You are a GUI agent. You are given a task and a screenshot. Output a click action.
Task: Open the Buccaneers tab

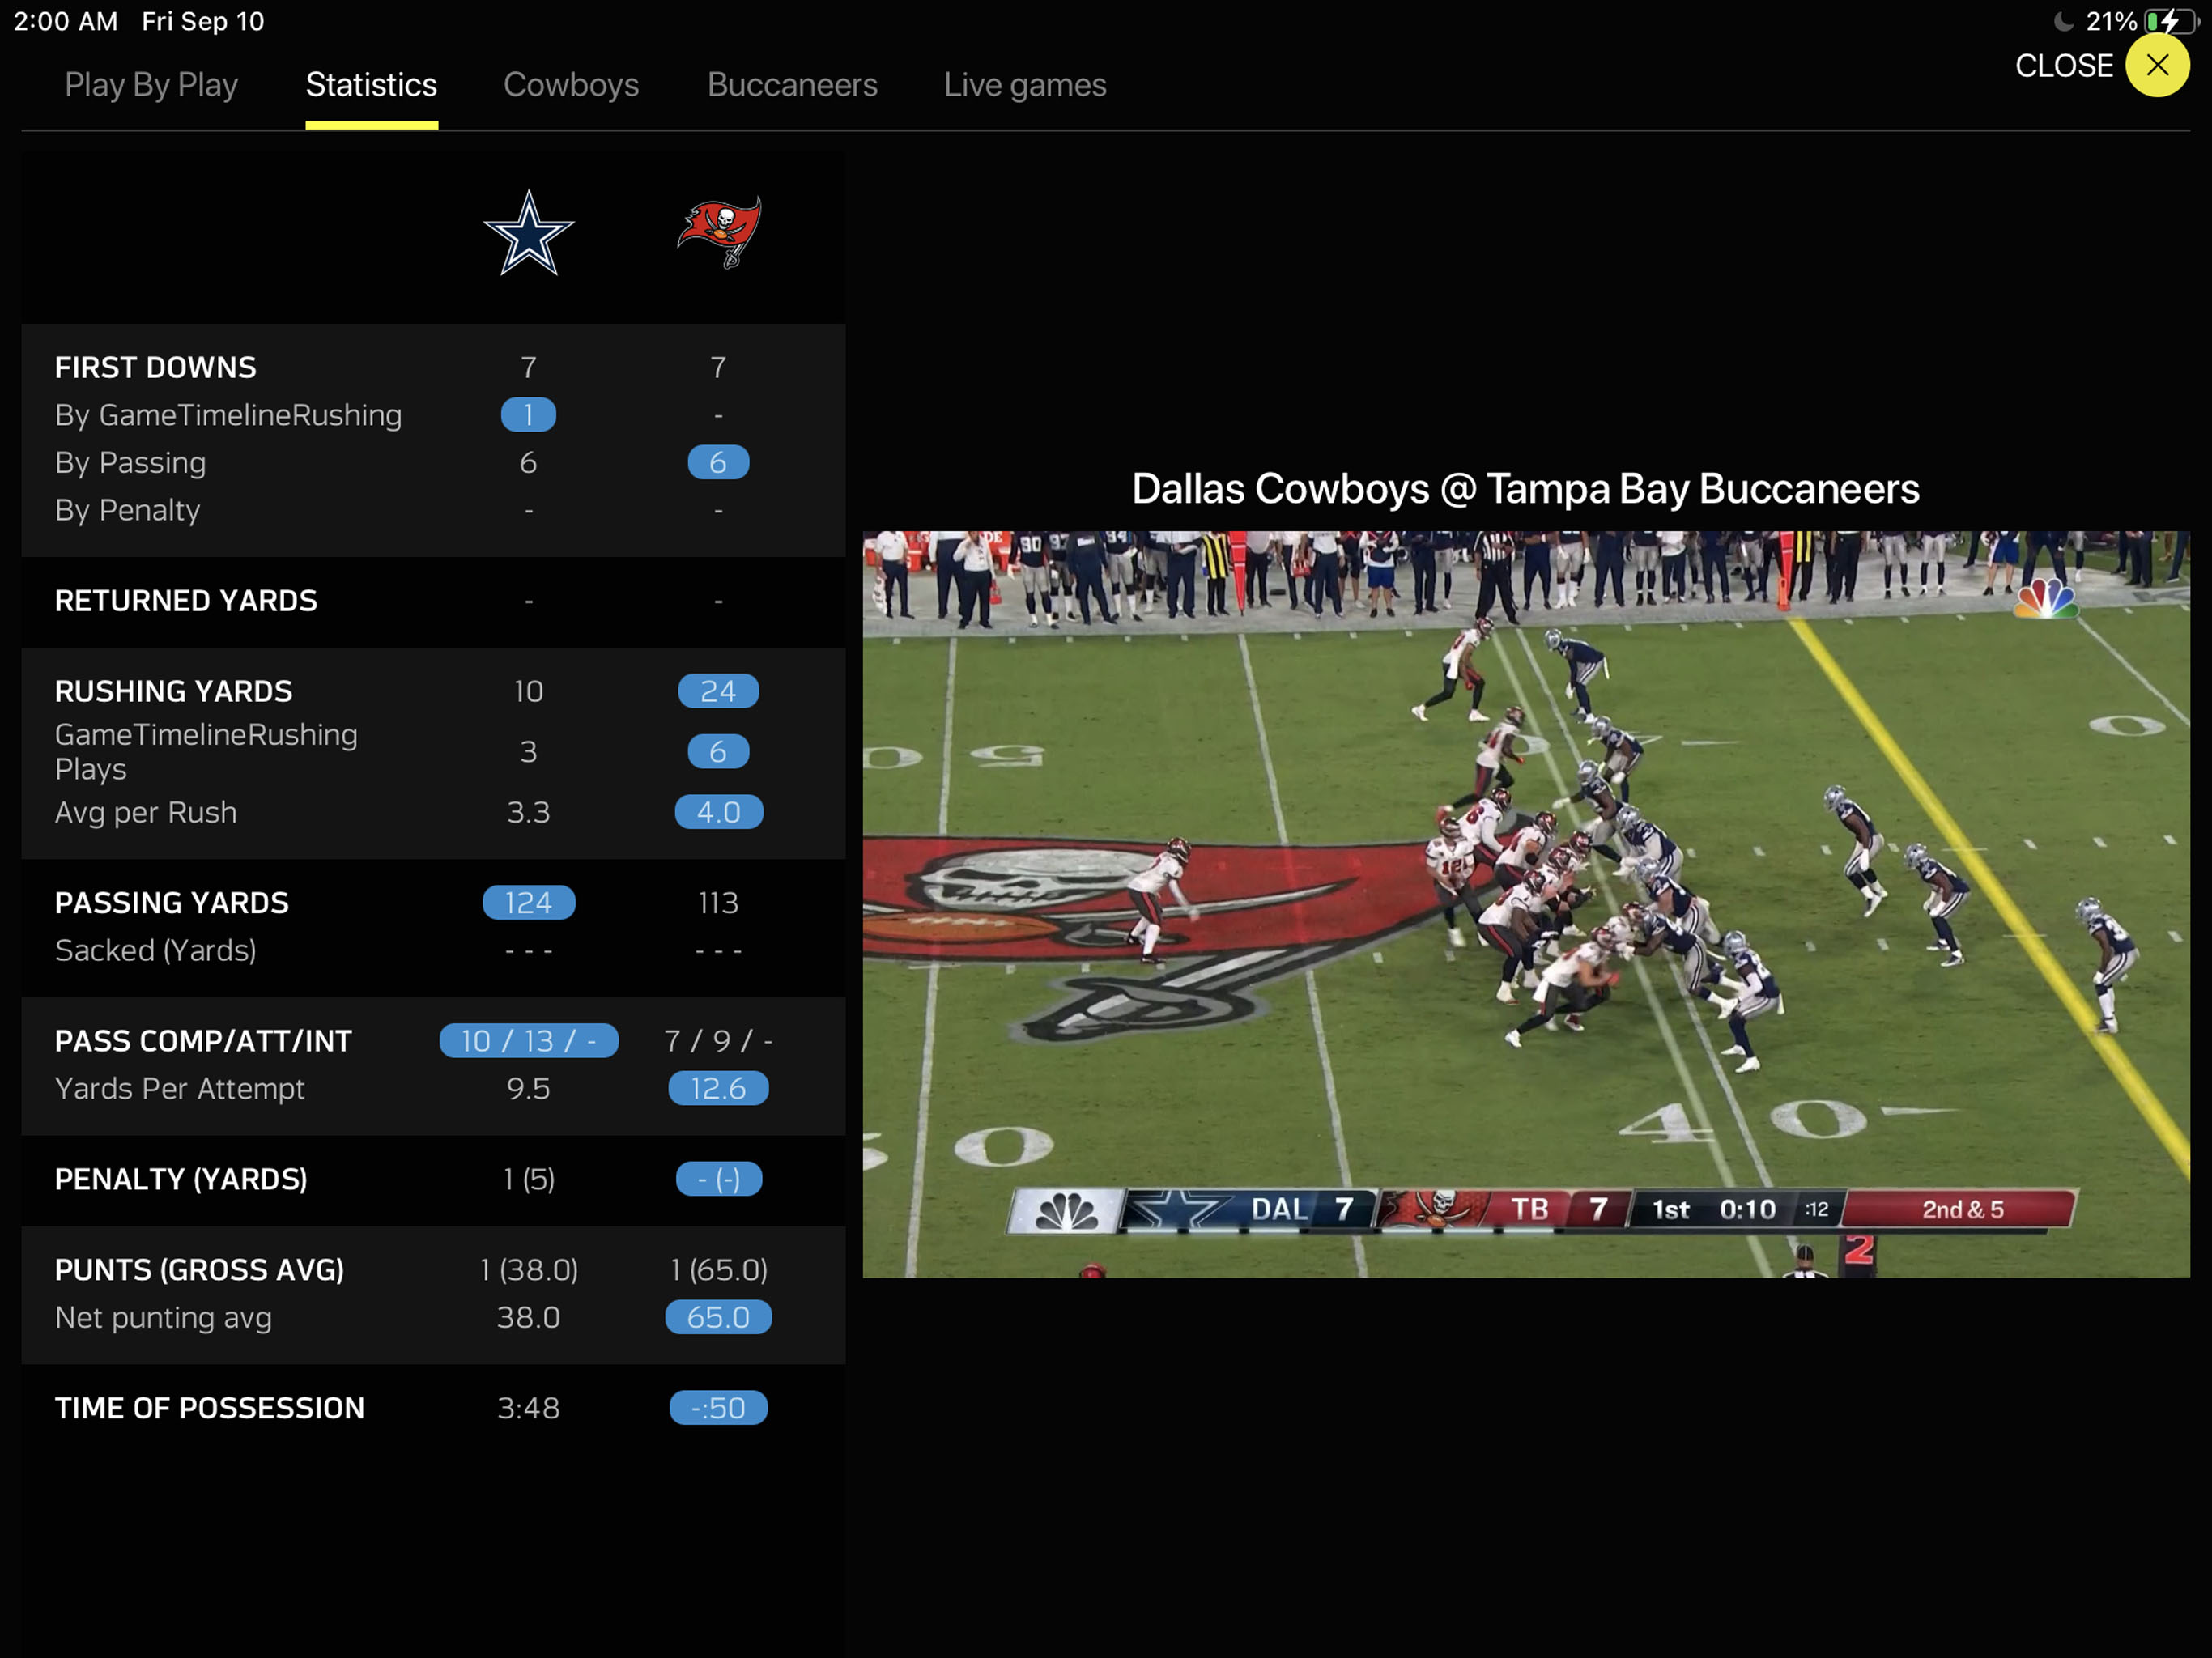(792, 85)
